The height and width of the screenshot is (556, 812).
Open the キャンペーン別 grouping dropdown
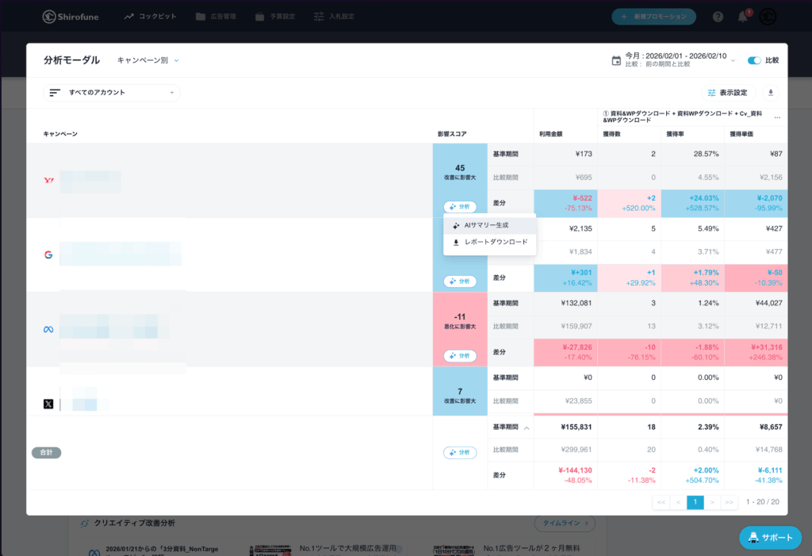pyautogui.click(x=148, y=60)
